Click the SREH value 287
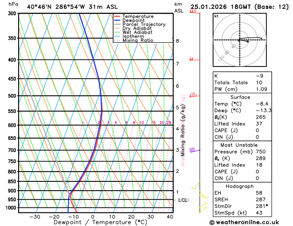Image resolution: width=293 pixels, height=226 pixels. click(x=261, y=199)
